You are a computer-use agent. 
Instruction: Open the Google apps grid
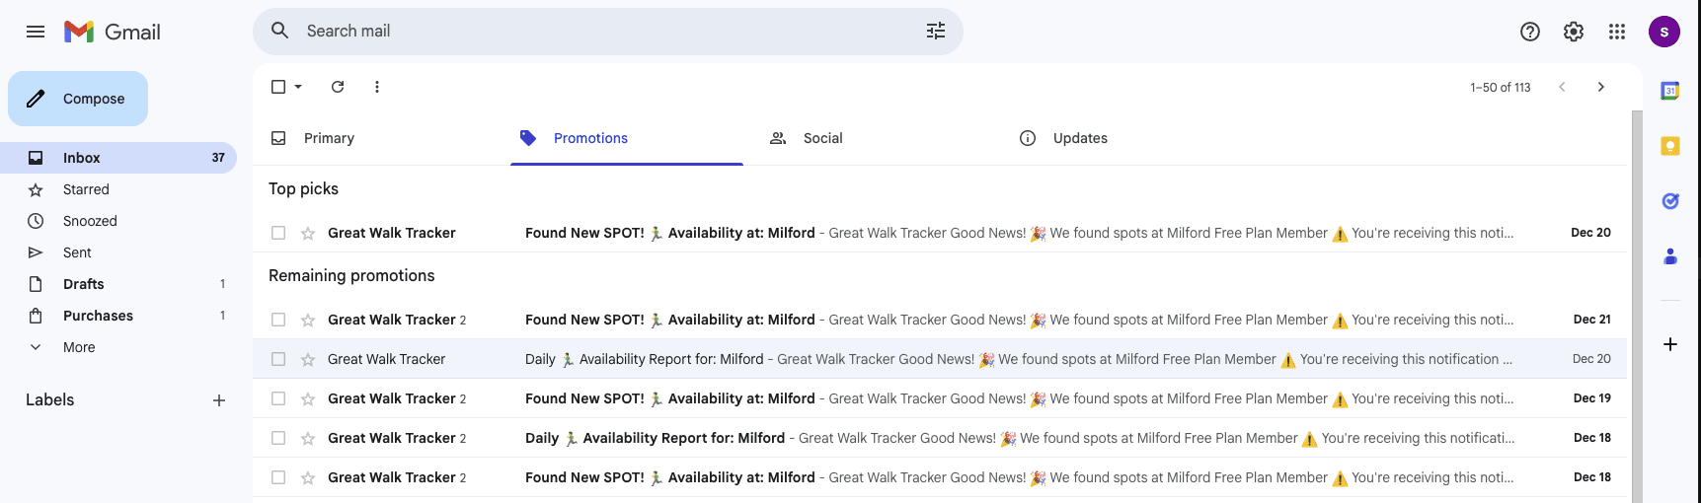coord(1617,32)
